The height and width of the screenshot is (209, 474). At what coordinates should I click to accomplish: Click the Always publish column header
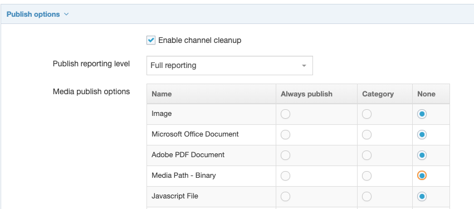click(x=316, y=94)
